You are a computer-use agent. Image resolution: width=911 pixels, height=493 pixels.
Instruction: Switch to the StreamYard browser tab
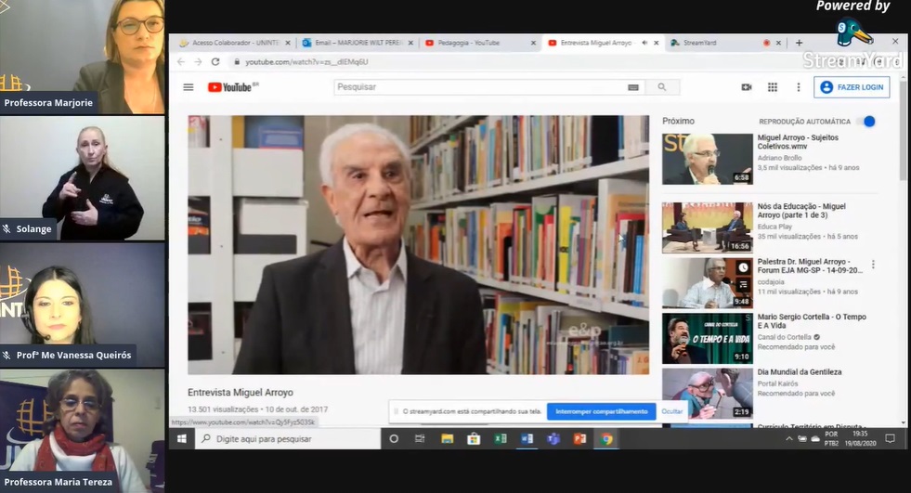(710, 43)
